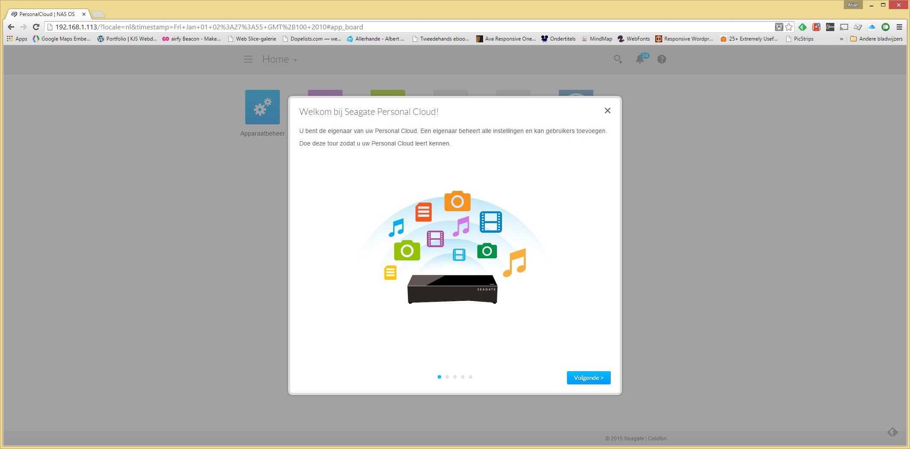The width and height of the screenshot is (910, 449).
Task: Open Google Maps Embe... bookmark
Action: [x=61, y=39]
